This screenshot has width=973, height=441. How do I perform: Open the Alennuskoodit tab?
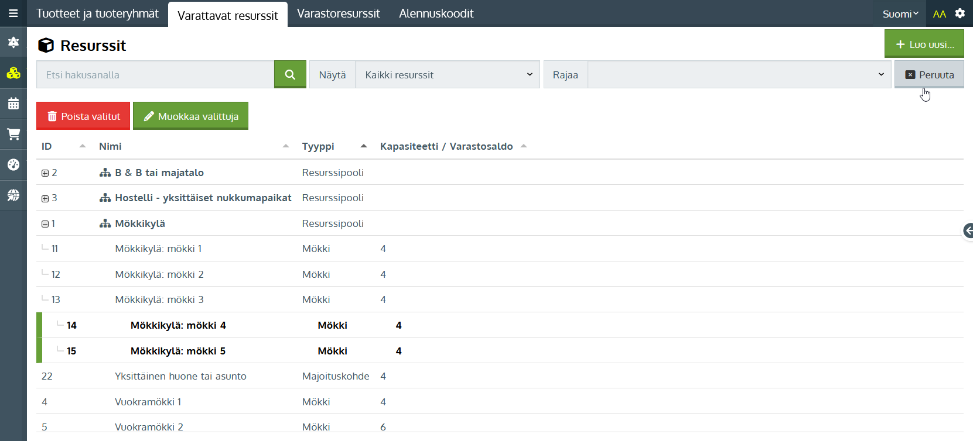point(436,13)
